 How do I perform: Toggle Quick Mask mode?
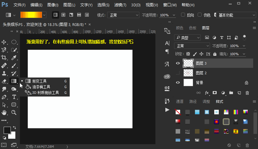click(x=4, y=145)
